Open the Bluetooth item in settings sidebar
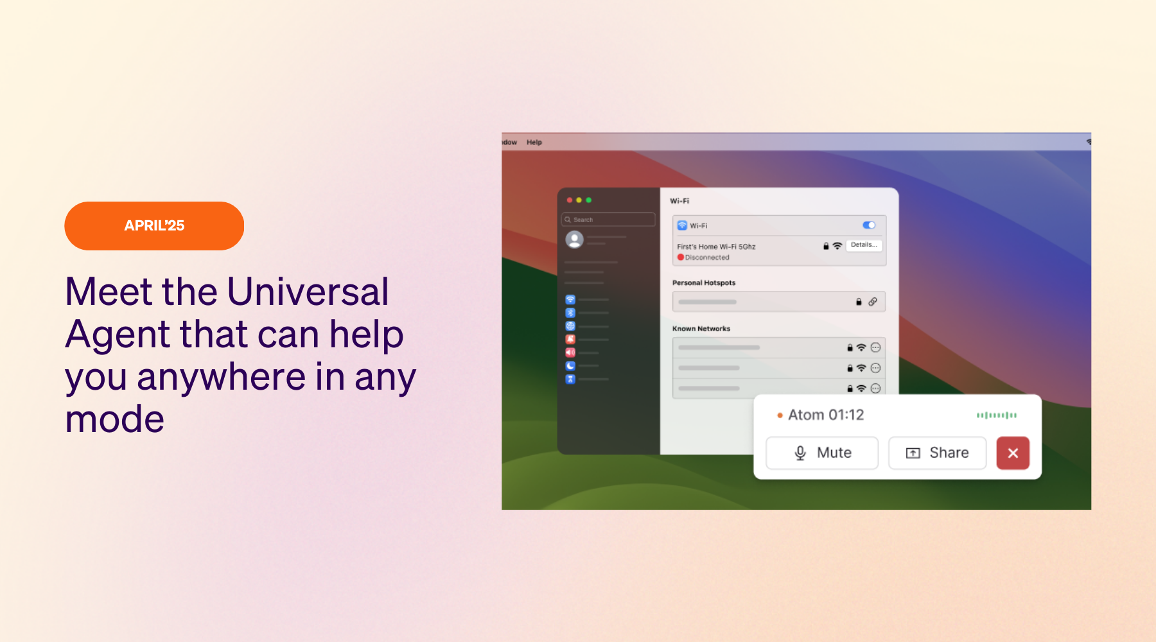 point(570,313)
